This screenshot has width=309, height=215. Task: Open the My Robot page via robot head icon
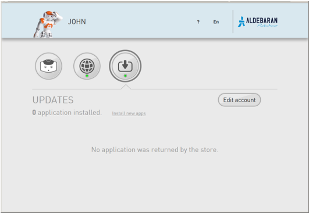[48, 66]
